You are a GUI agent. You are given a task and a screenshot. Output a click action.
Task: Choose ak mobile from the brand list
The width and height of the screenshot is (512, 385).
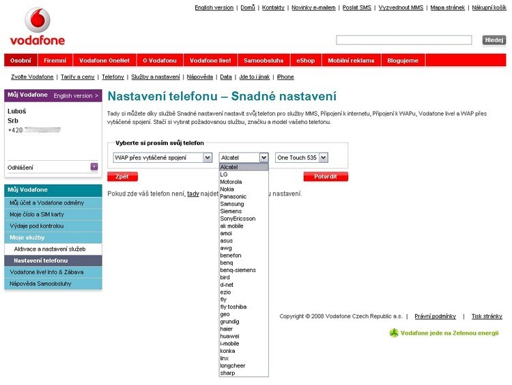244,226
